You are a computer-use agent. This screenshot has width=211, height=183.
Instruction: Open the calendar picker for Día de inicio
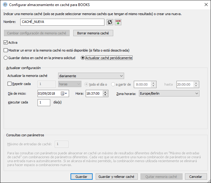[64, 94]
